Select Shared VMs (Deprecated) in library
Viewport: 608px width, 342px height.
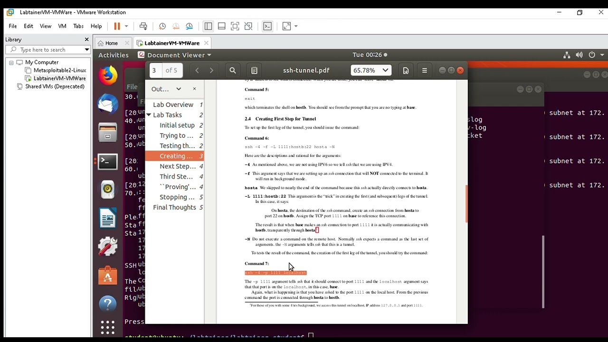click(55, 86)
